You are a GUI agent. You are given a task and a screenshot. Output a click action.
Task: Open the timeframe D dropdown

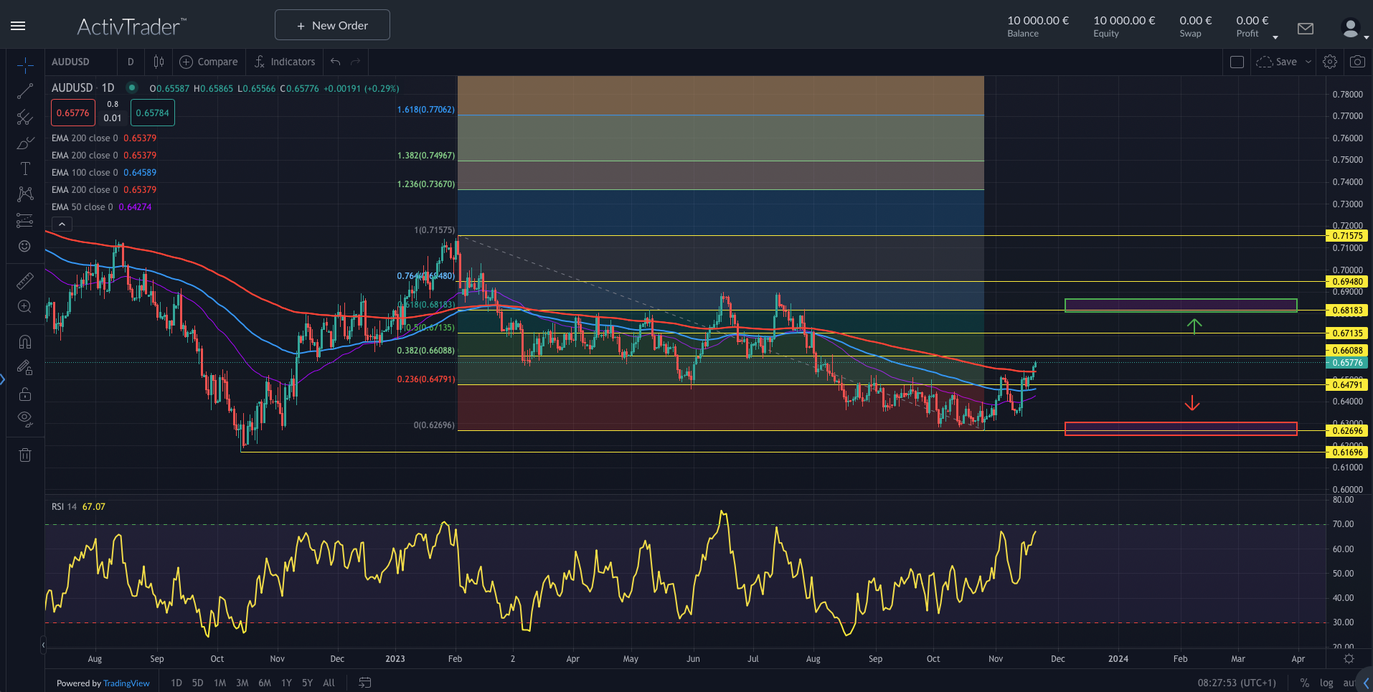tap(131, 62)
